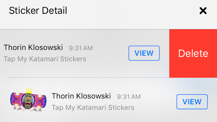Select Thorin Klosowski name in the swiped row
The image size is (217, 122).
(x=33, y=47)
